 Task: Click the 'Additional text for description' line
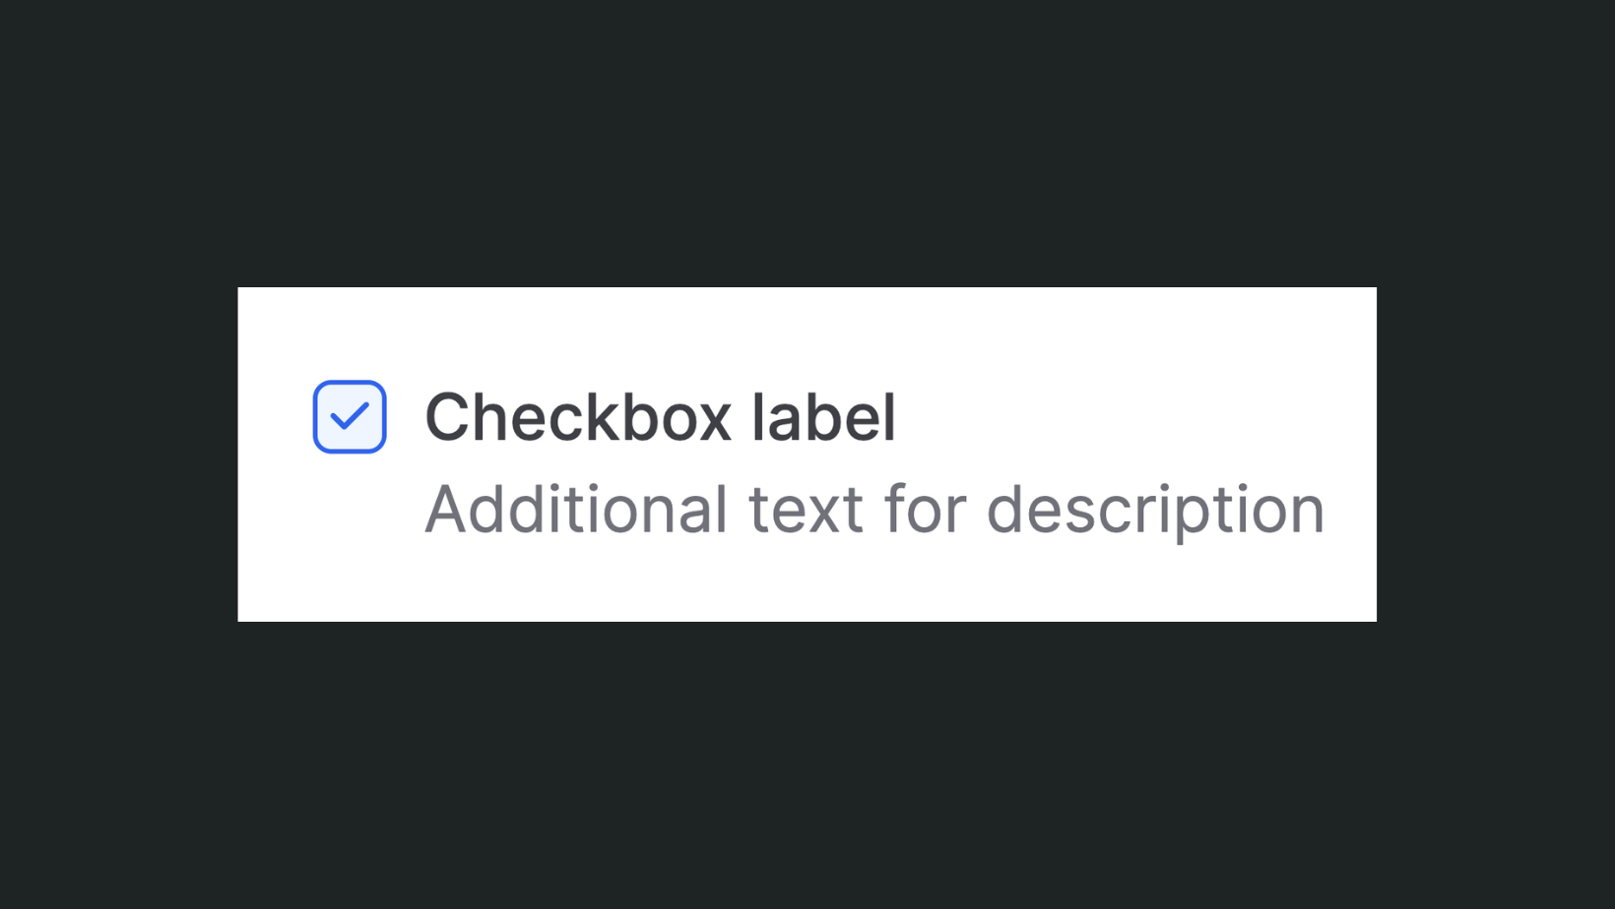[x=872, y=508]
